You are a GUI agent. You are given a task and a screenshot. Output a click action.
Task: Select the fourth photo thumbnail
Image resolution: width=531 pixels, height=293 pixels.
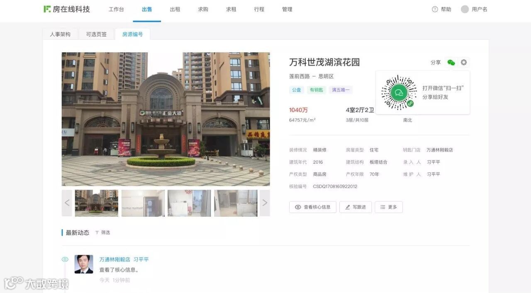236,203
